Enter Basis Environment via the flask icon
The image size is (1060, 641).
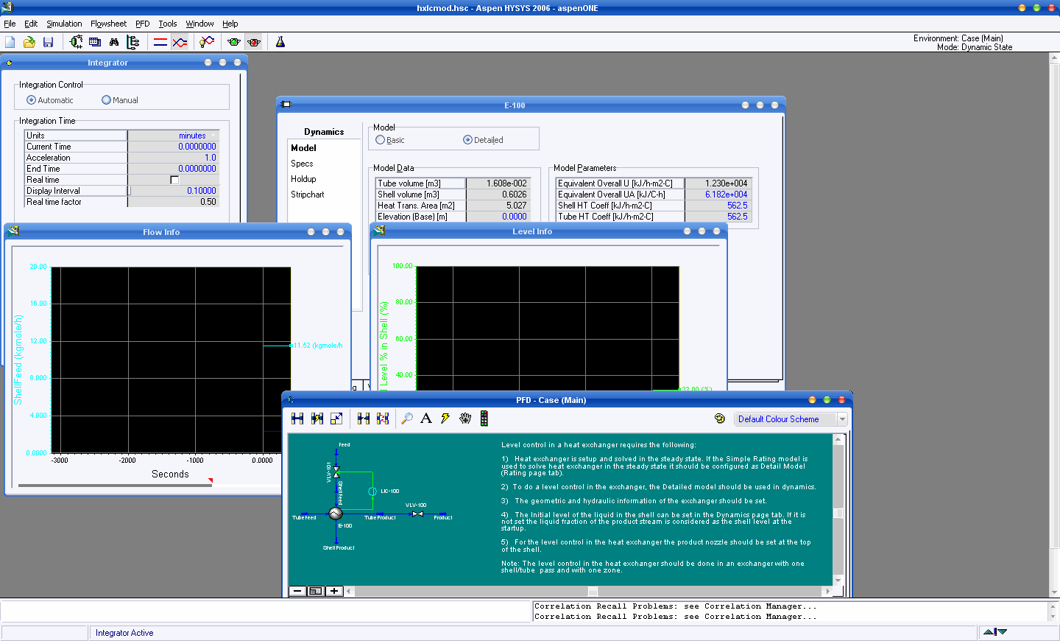point(280,43)
